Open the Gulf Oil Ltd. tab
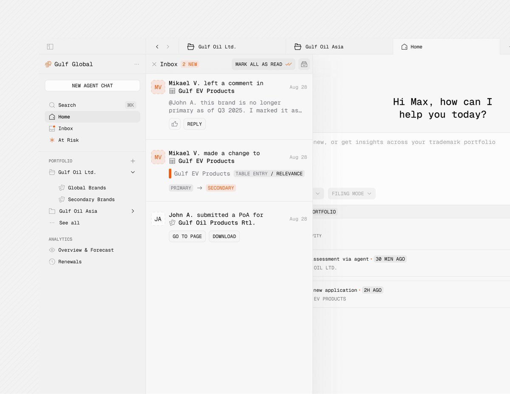Image resolution: width=510 pixels, height=394 pixels. coord(232,47)
